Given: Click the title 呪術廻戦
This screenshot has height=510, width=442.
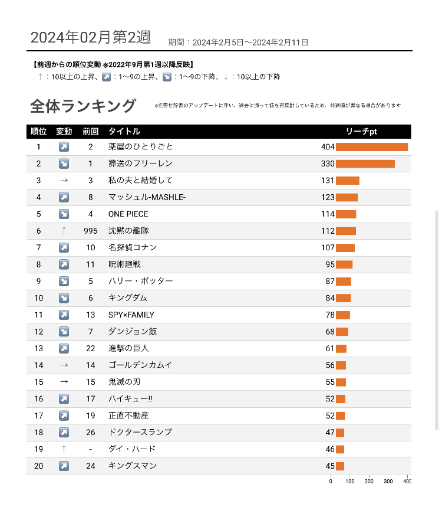Looking at the screenshot, I should click(124, 264).
